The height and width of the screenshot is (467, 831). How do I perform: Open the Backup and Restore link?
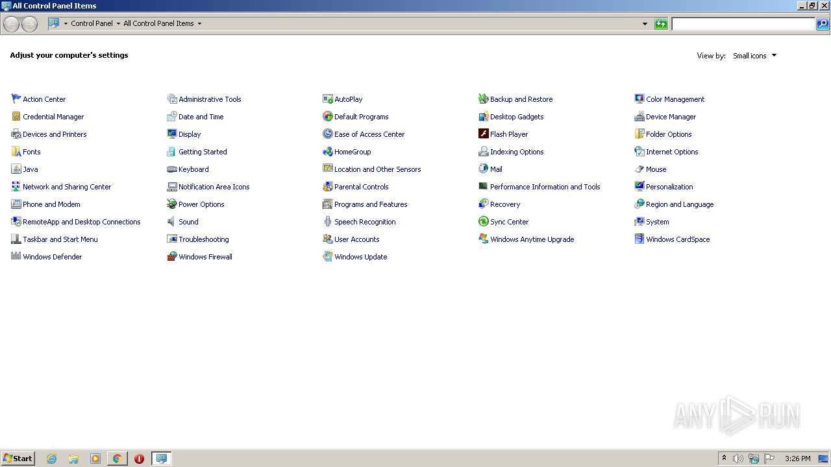point(521,99)
